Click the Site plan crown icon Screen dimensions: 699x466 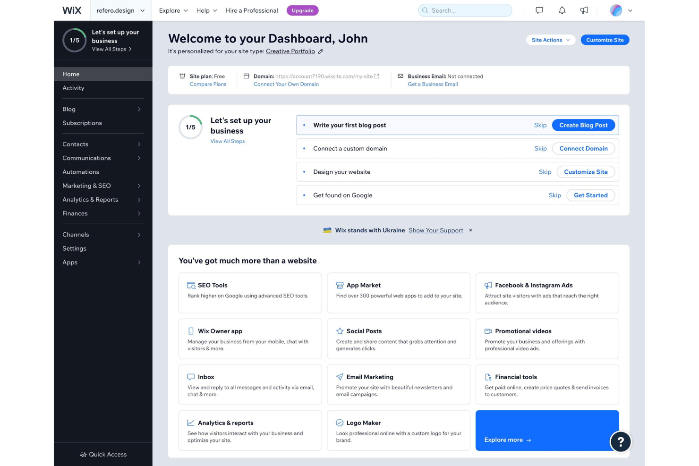pyautogui.click(x=182, y=76)
